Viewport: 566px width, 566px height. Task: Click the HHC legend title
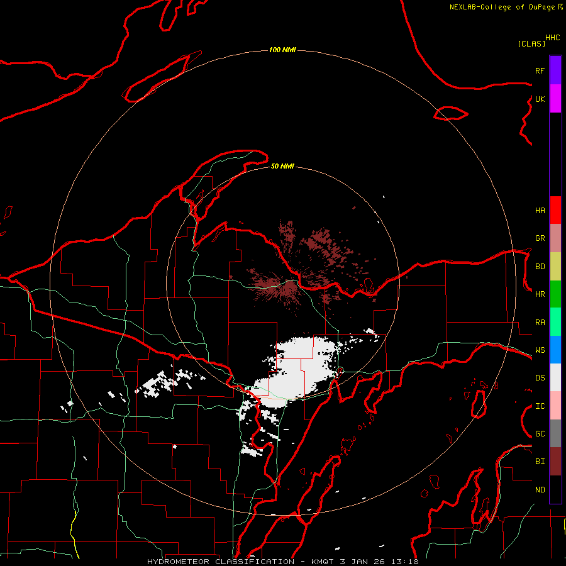pos(552,38)
